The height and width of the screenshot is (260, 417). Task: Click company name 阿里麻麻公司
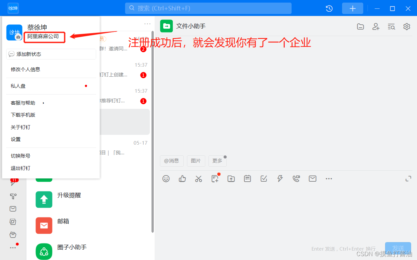(x=43, y=36)
